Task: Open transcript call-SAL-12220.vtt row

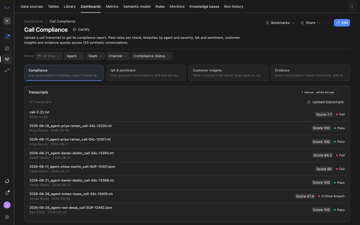Action: [x=187, y=128]
